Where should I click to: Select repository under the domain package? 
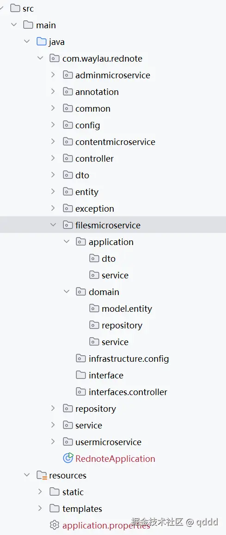[x=122, y=325]
